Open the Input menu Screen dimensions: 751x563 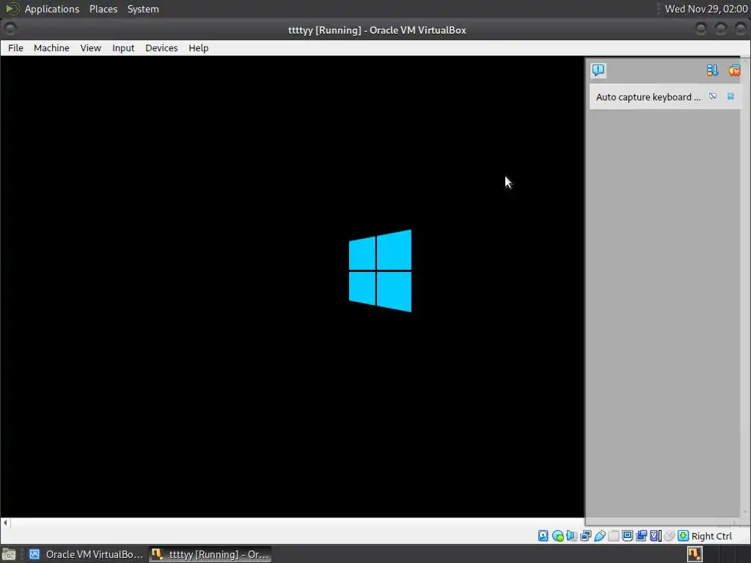click(123, 48)
